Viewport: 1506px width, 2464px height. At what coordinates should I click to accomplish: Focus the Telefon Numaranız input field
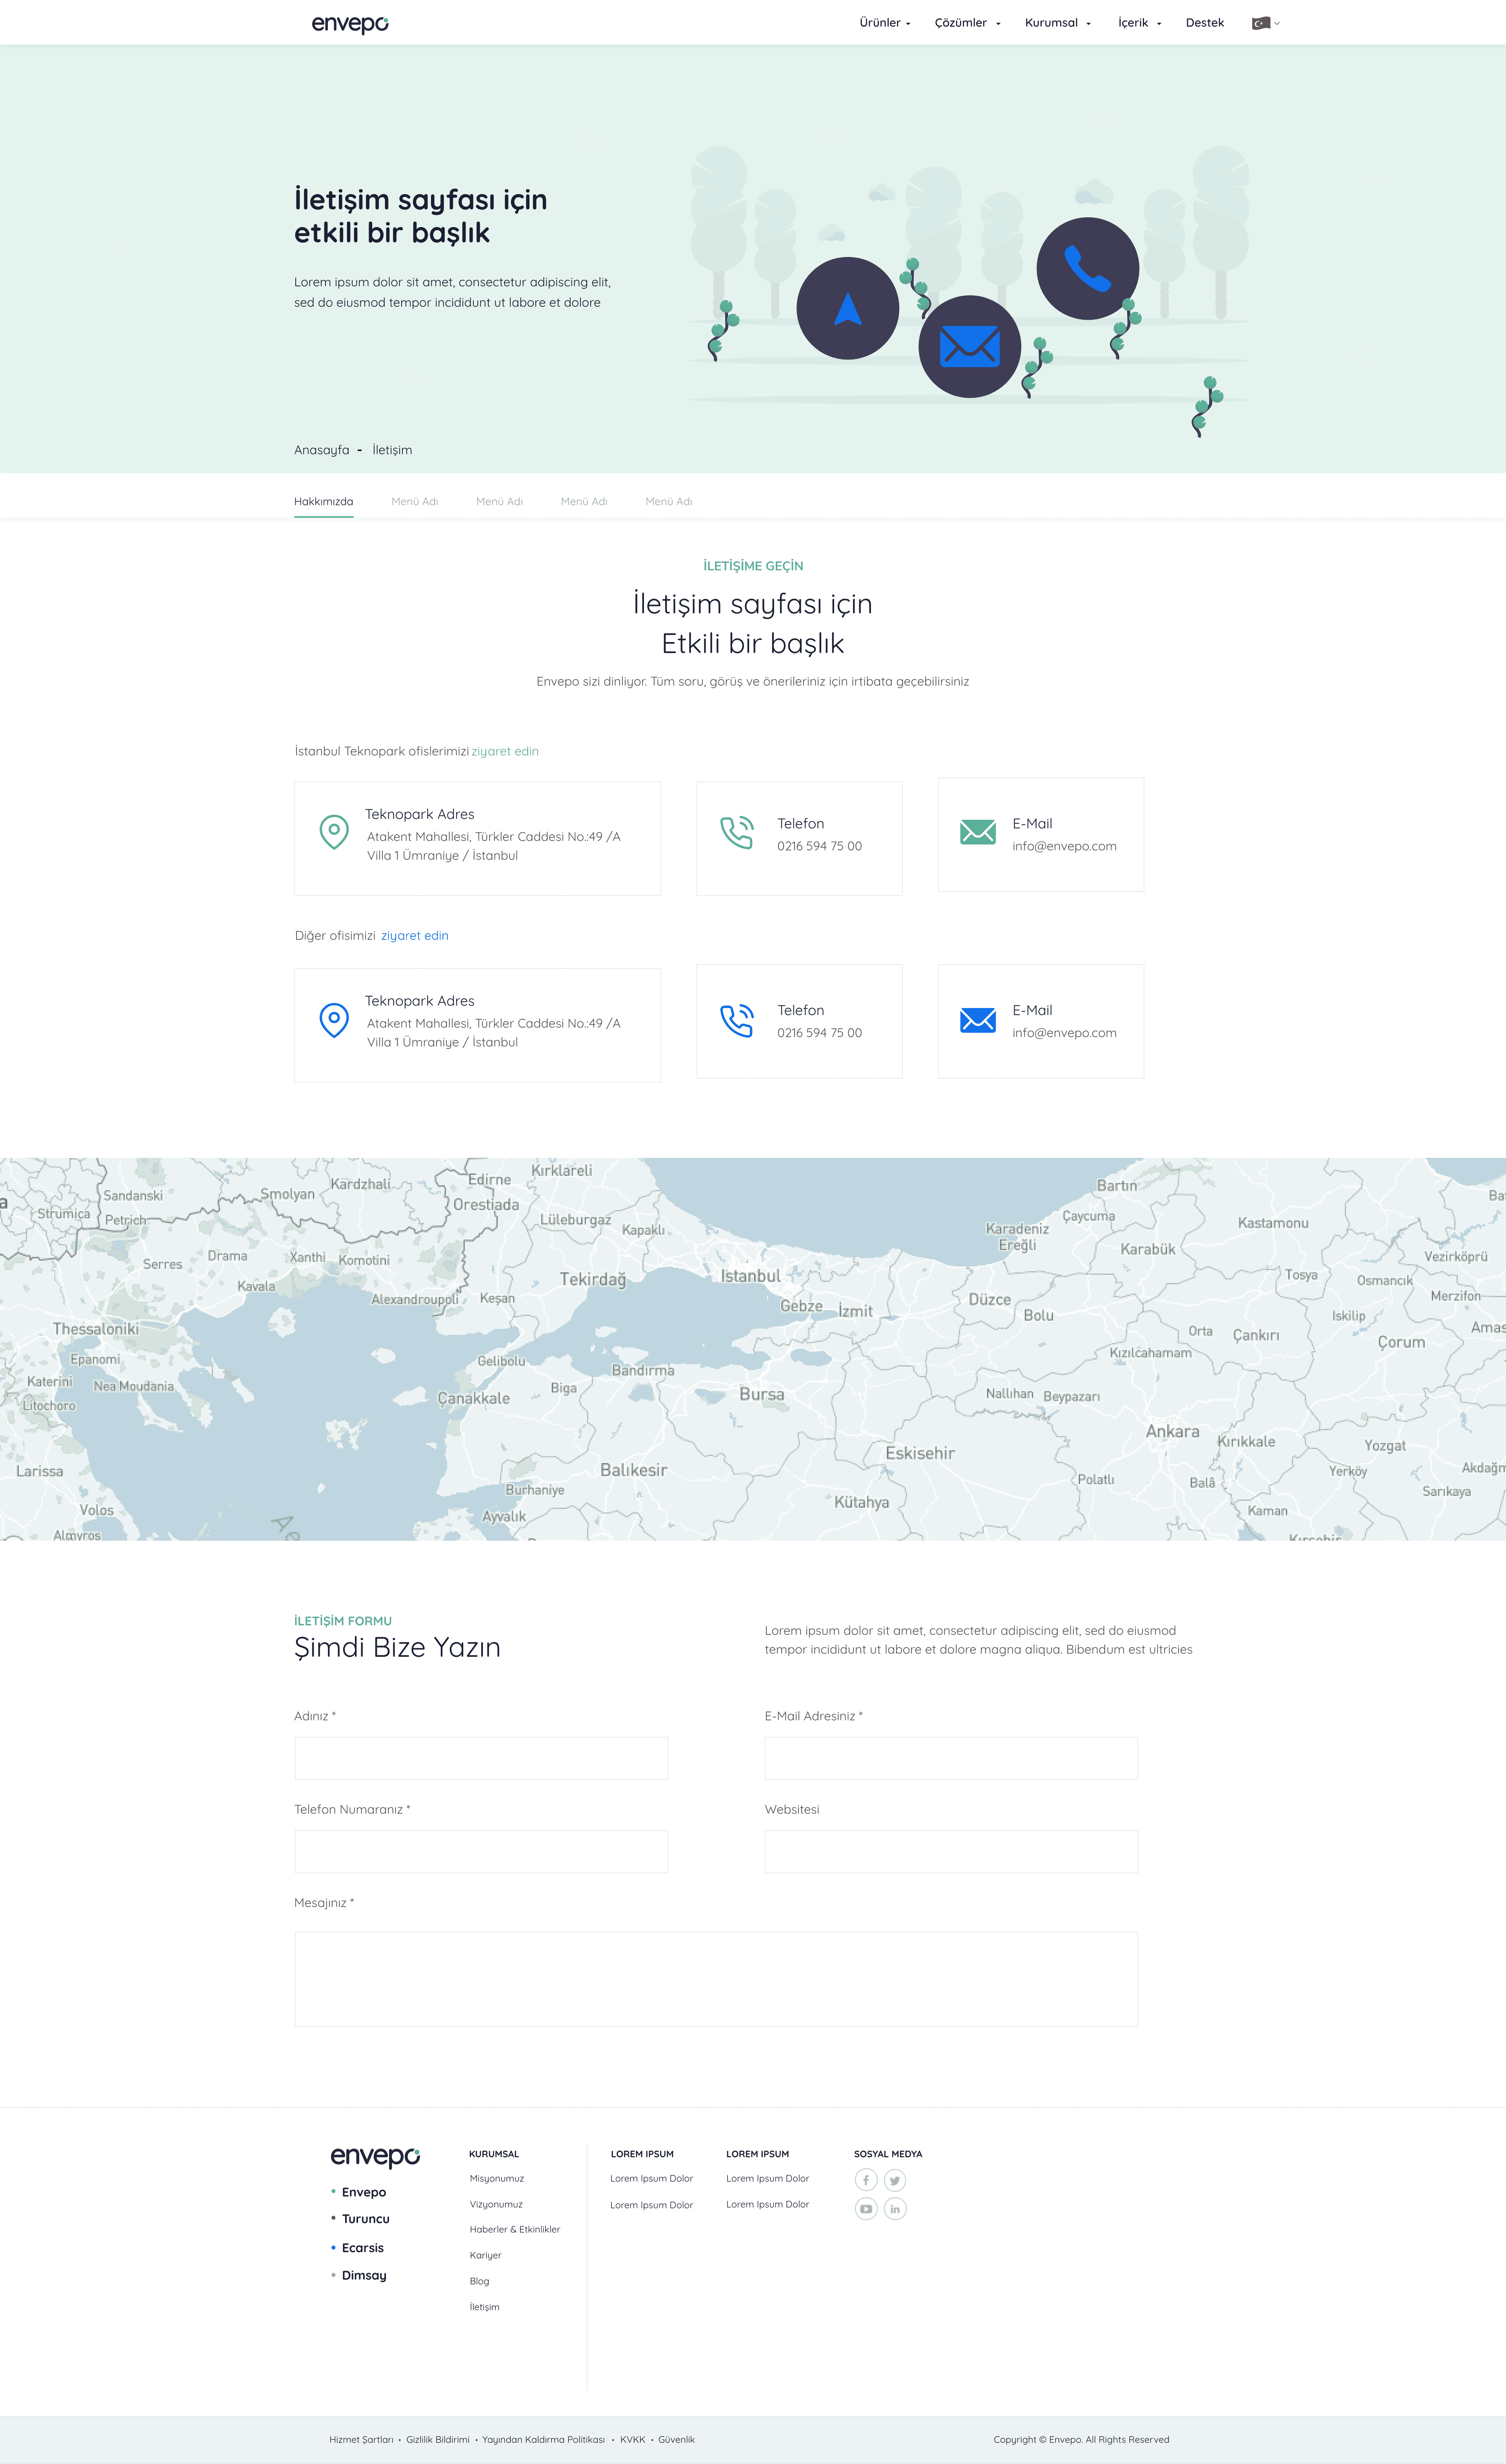[481, 1852]
